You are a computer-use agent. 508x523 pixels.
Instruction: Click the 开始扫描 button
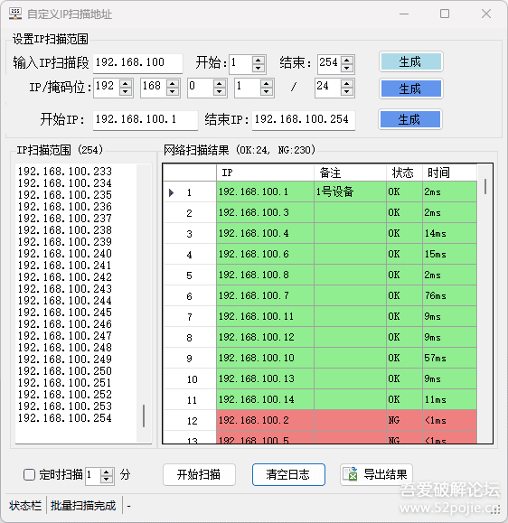pyautogui.click(x=199, y=474)
